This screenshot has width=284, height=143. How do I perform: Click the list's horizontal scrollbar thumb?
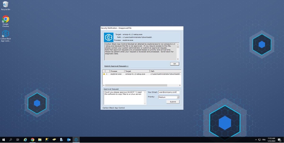[136, 85]
